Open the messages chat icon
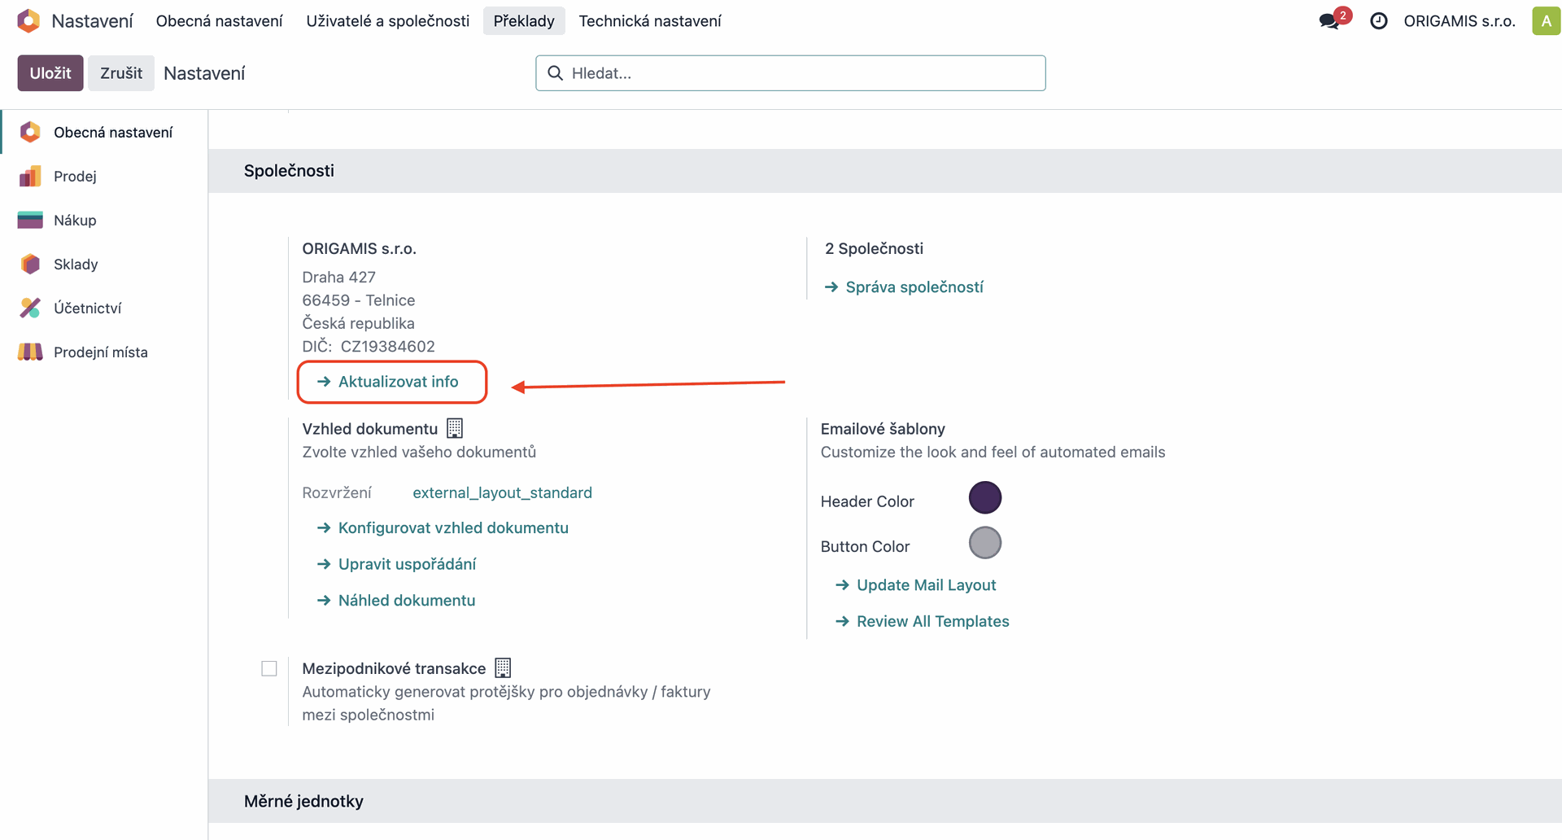 (x=1330, y=21)
